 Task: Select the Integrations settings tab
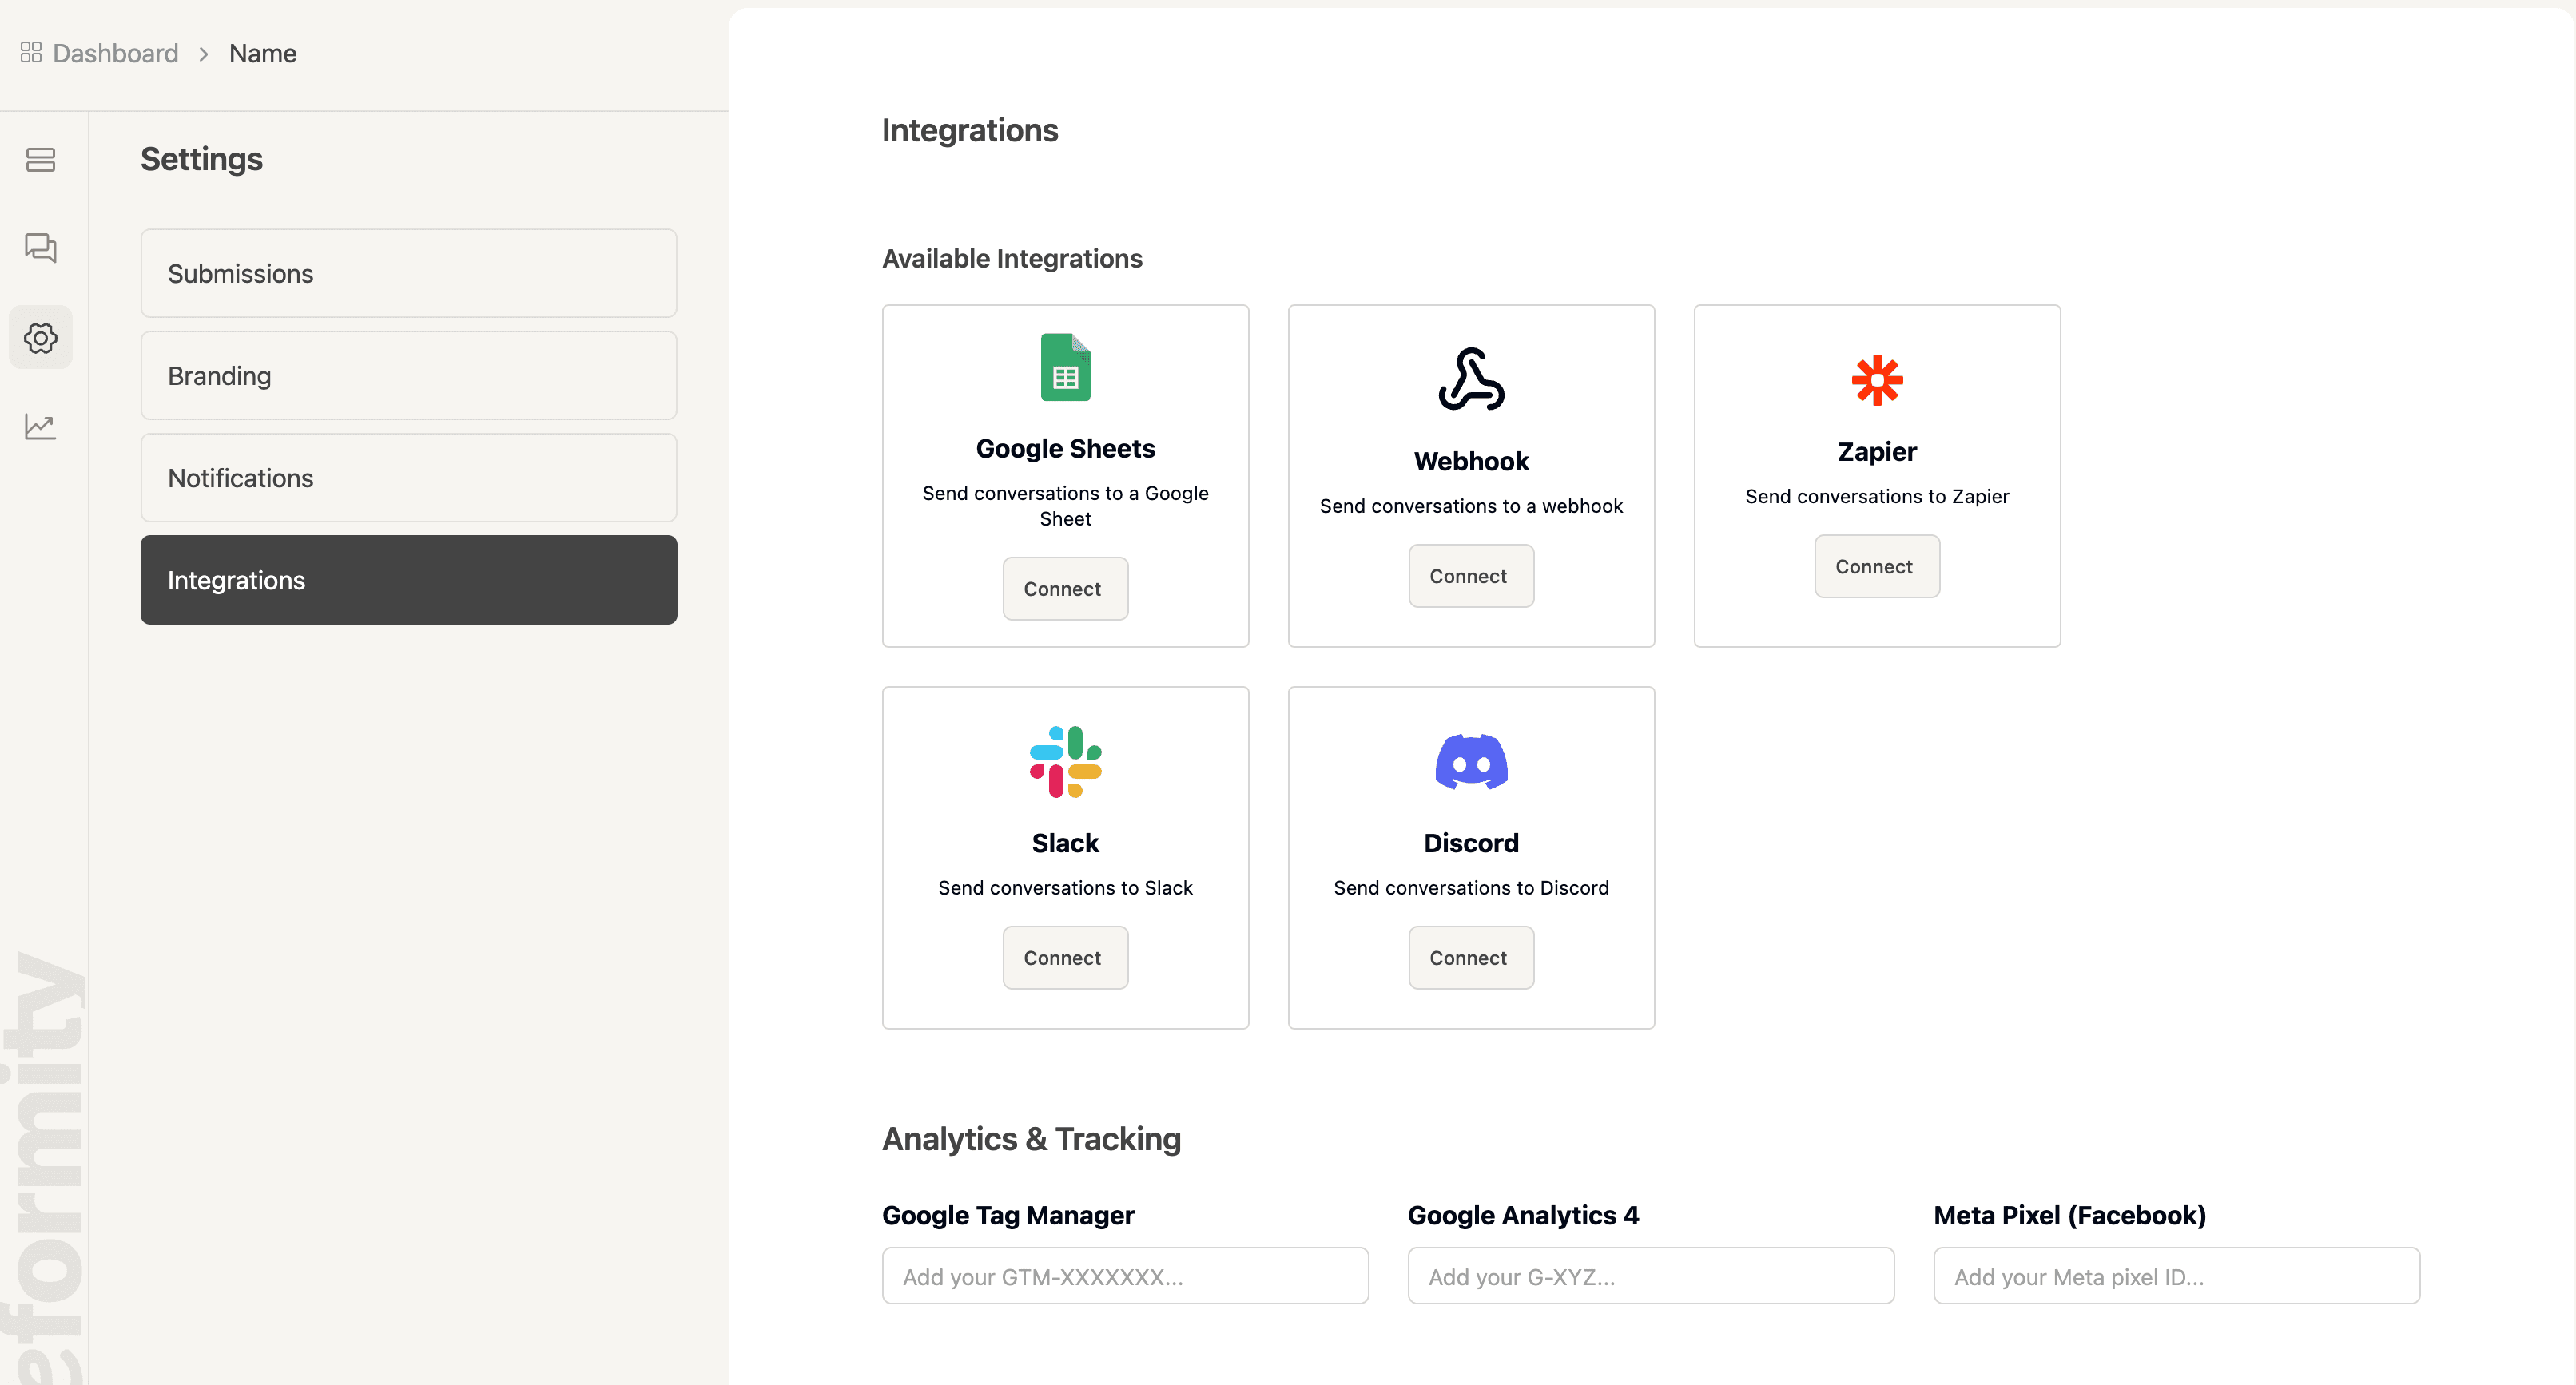[x=408, y=580]
